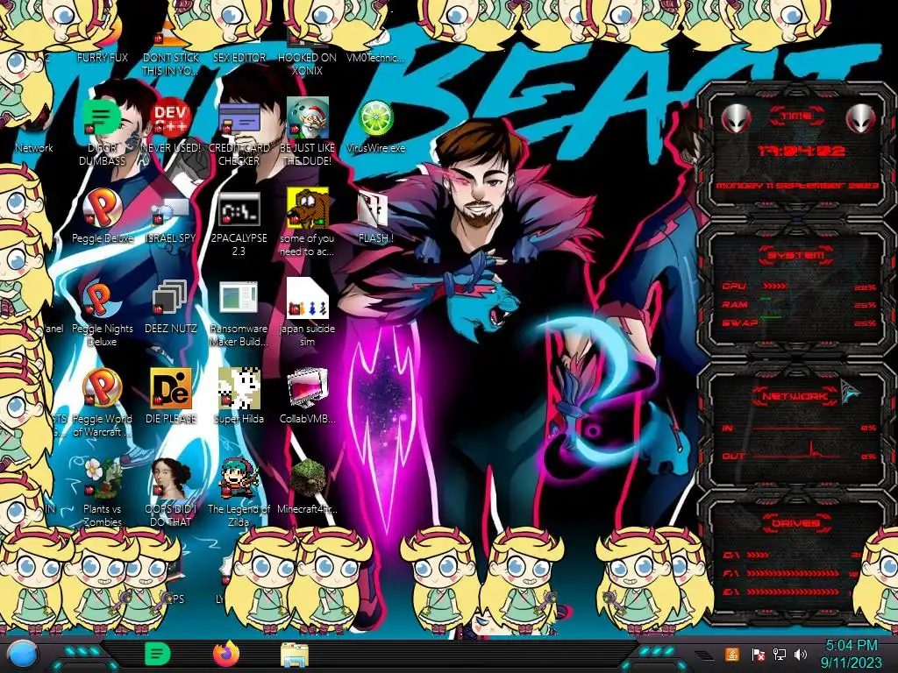Image resolution: width=898 pixels, height=673 pixels.
Task: Select the CREDIT CARD CHECKER icon
Action: pyautogui.click(x=239, y=118)
